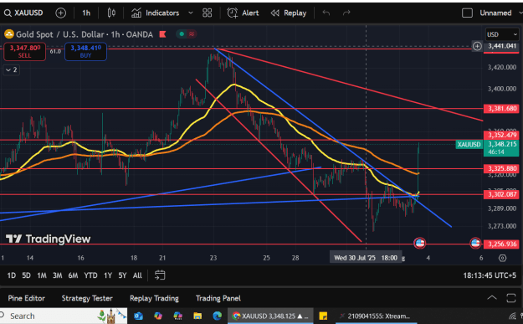Open the Trading Panel tab
The height and width of the screenshot is (324, 523).
click(218, 298)
